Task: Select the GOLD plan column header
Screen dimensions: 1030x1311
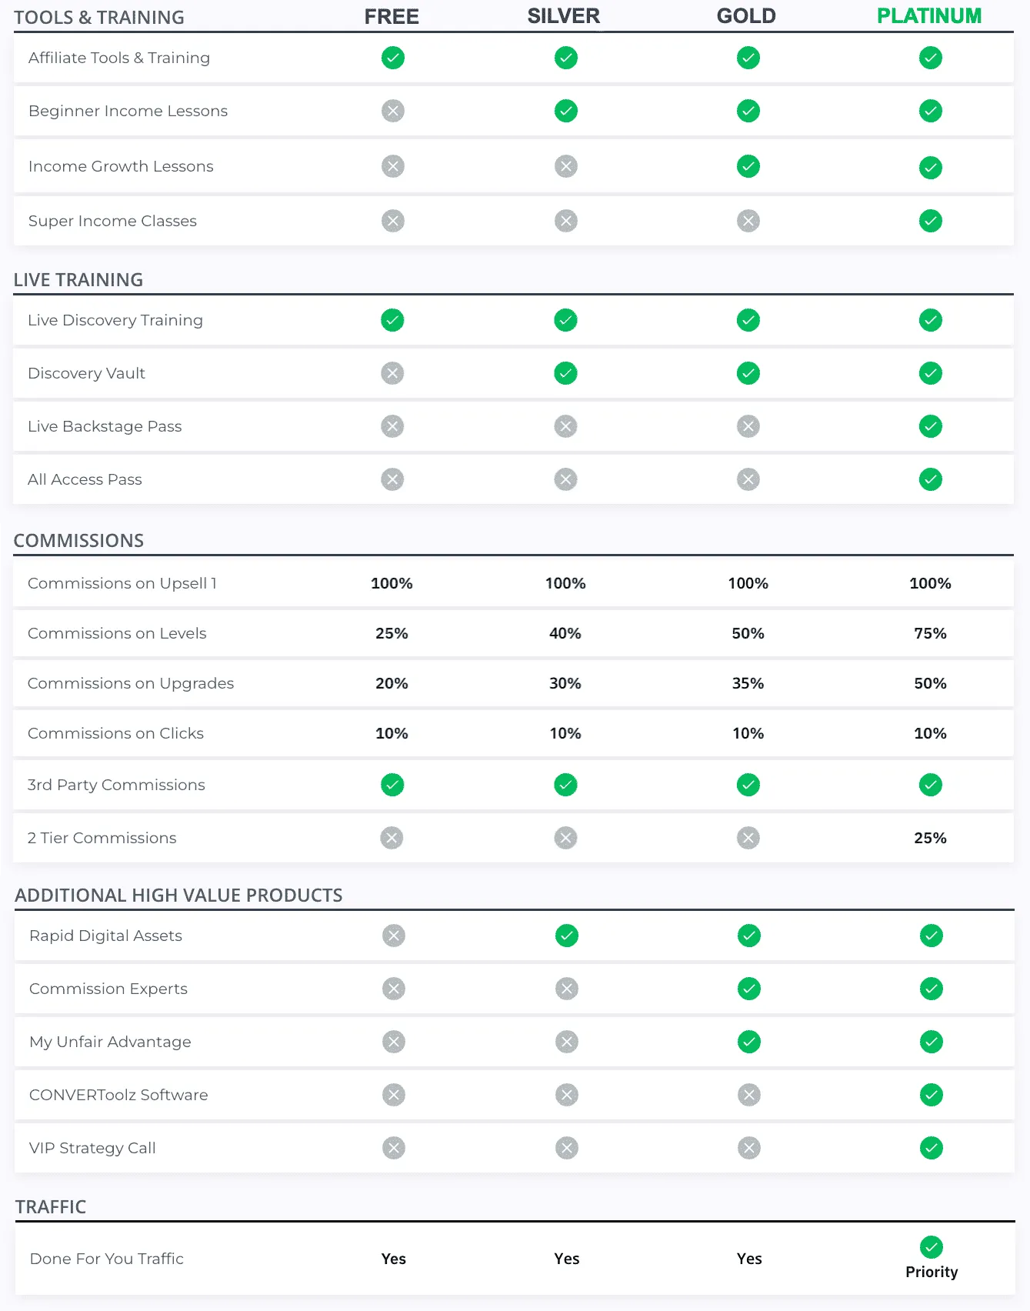Action: click(x=746, y=16)
